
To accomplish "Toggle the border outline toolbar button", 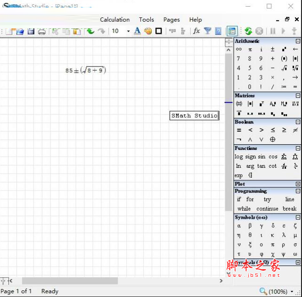I will [159, 31].
